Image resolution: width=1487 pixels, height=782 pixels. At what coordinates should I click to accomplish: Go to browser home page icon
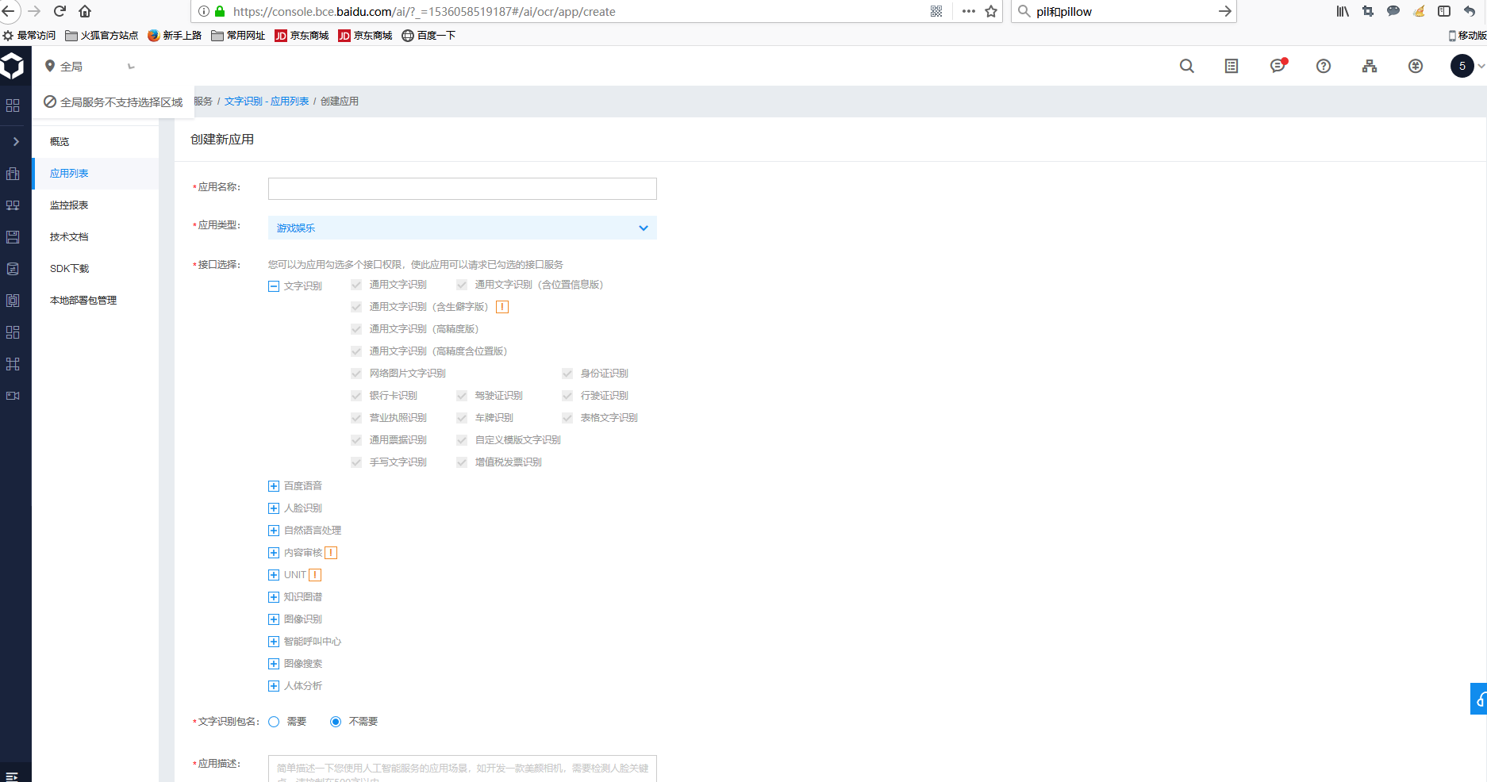pos(85,11)
